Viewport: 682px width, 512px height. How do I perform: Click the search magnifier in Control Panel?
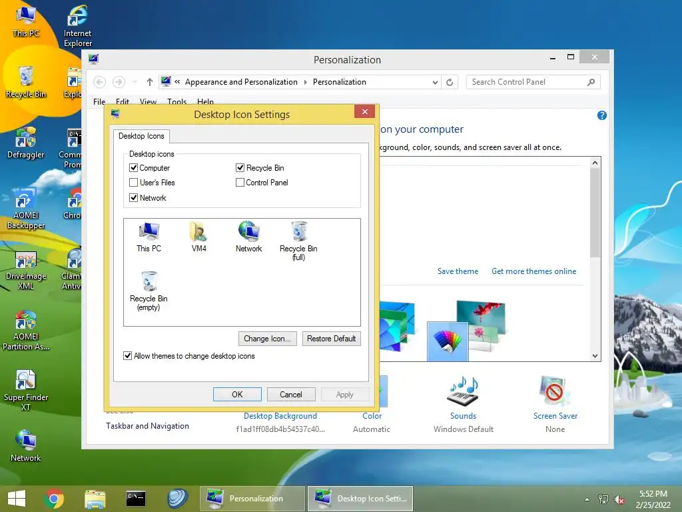tap(591, 82)
